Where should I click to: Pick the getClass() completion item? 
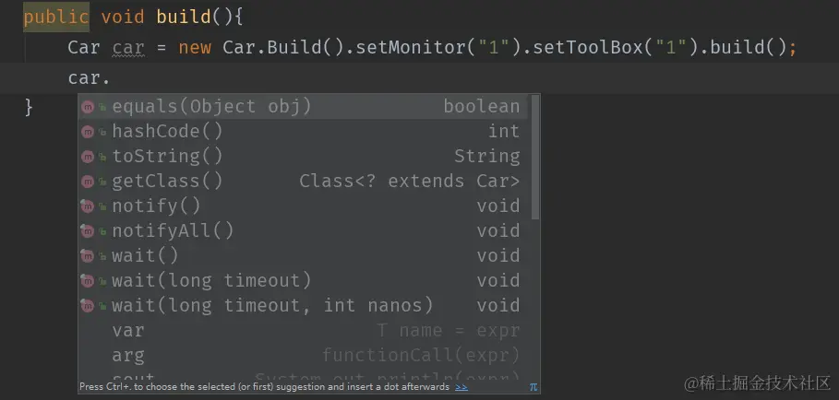click(x=167, y=182)
